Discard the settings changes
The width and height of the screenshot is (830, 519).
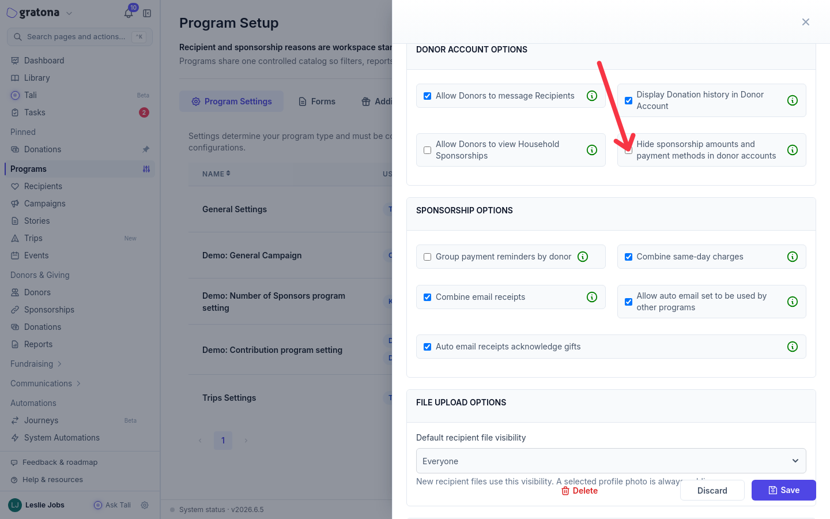coord(712,490)
